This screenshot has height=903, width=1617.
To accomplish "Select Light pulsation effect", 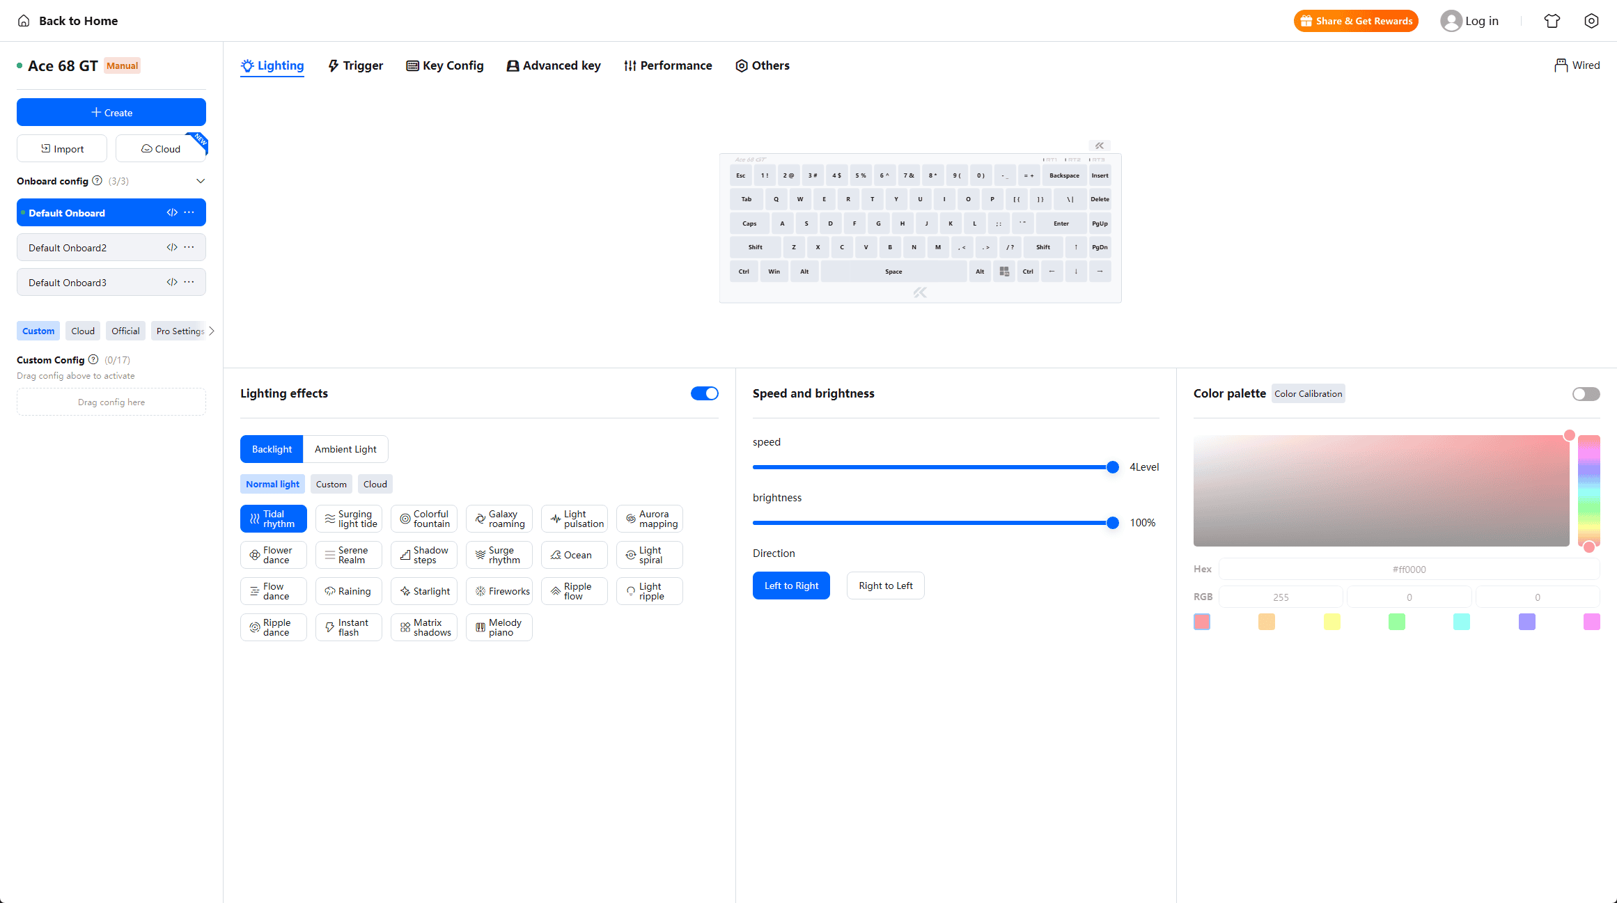I will pos(575,519).
